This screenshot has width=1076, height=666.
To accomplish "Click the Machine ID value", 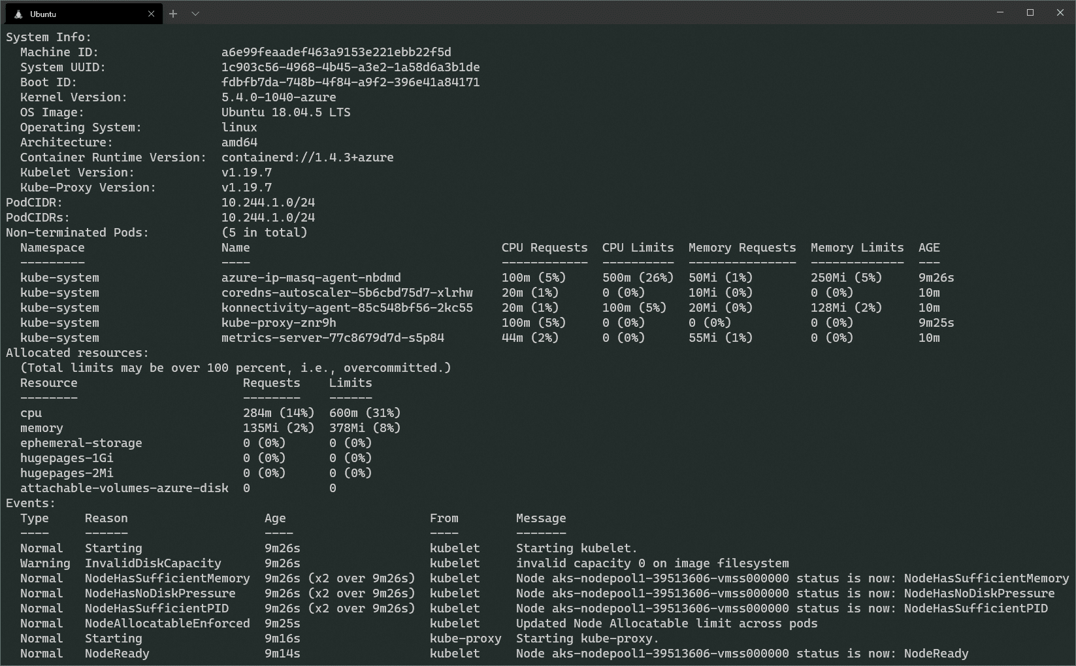I will click(x=336, y=52).
